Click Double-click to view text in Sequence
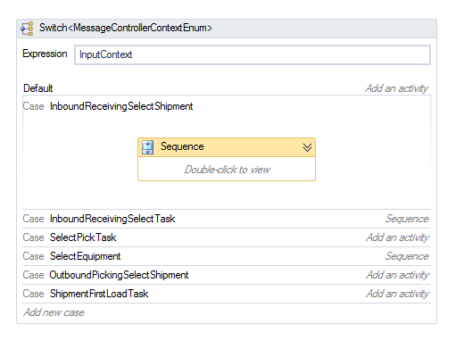This screenshot has width=464, height=341. point(227,170)
